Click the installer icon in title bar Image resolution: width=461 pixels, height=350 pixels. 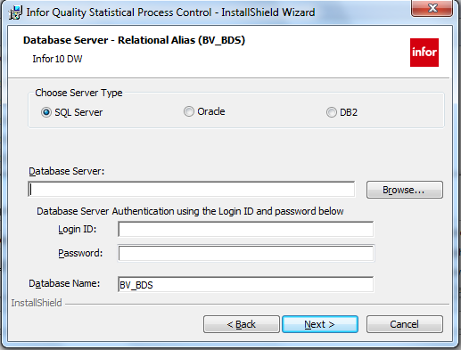(x=15, y=12)
